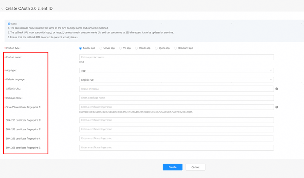This screenshot has width=304, height=178.
Task: Click into the Callback URL field
Action: coord(176,89)
